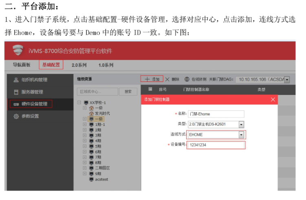The height and width of the screenshot is (200, 306).
Task: Select the 4期 tree item
Action: click(x=98, y=141)
